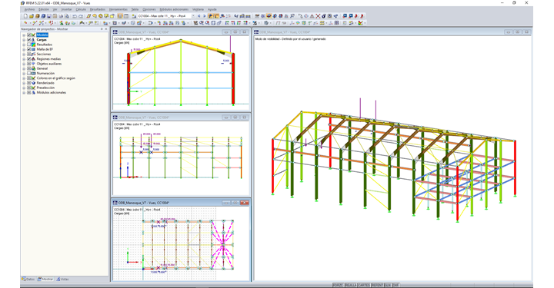
Task: Go to previous load case arrow
Action: 199,16
